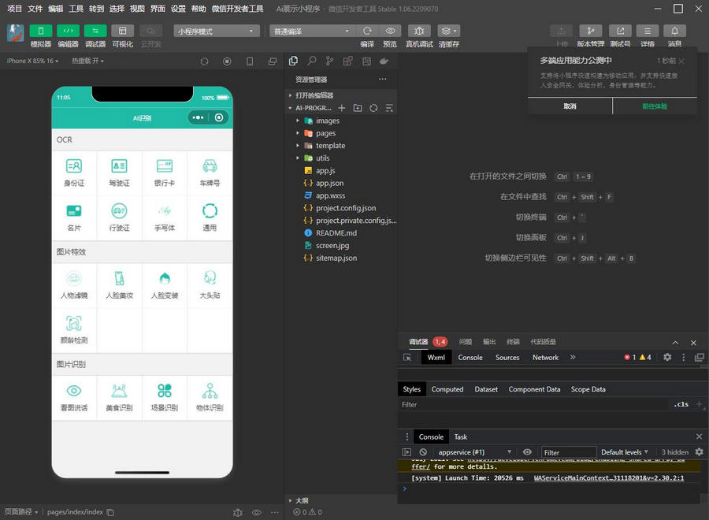The image size is (709, 520).
Task: Open the 小程序模式 dropdown
Action: pyautogui.click(x=217, y=32)
